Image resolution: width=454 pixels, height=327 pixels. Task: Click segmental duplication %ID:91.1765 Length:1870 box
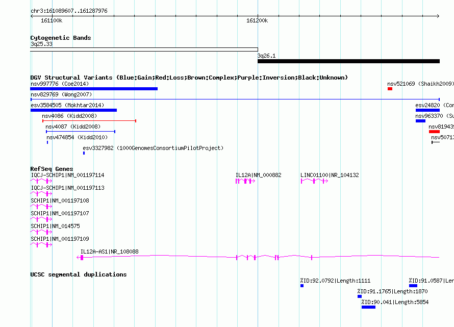click(360, 296)
